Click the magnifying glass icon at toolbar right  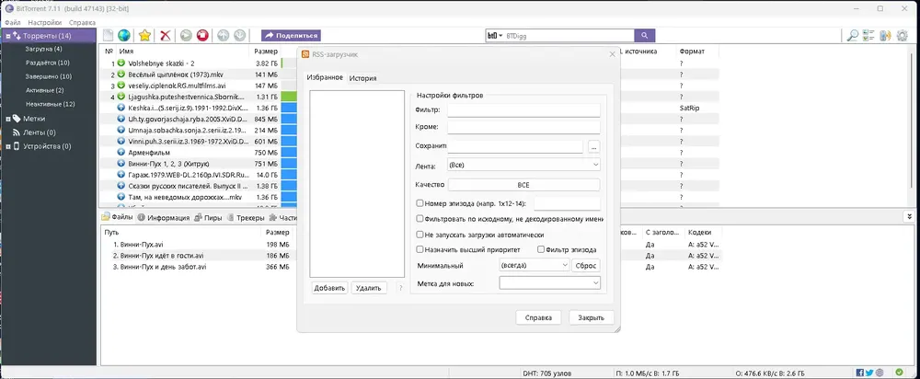(x=853, y=35)
